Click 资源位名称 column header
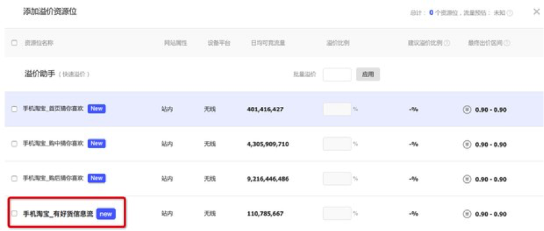Viewport: 544px width, 231px height. pos(38,43)
